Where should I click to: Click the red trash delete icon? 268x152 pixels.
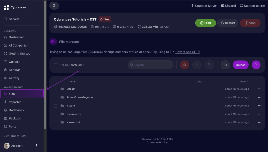[x=185, y=65]
